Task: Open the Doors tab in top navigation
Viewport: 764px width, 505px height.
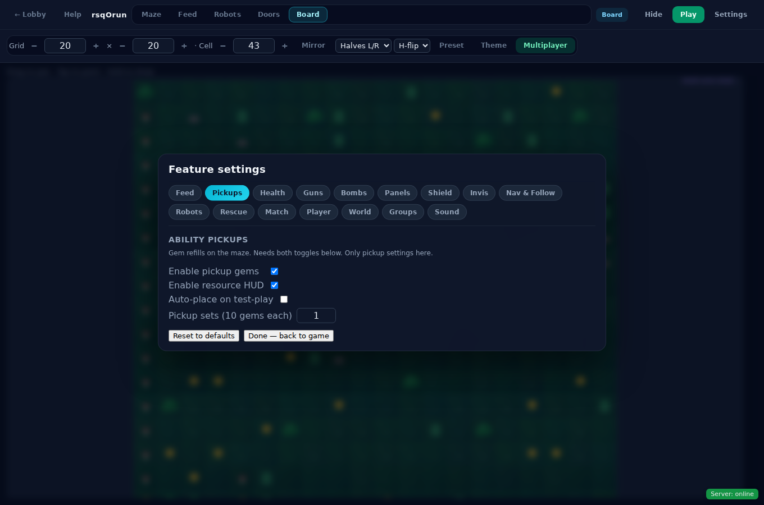Action: coord(269,15)
